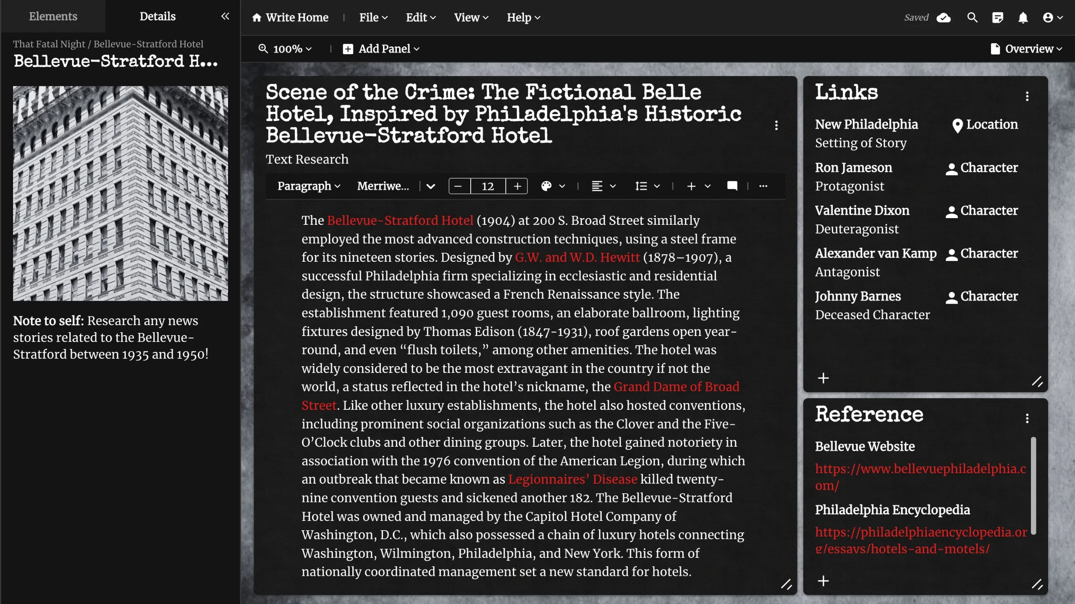Open the text color palette icon
This screenshot has width=1075, height=604.
point(546,186)
